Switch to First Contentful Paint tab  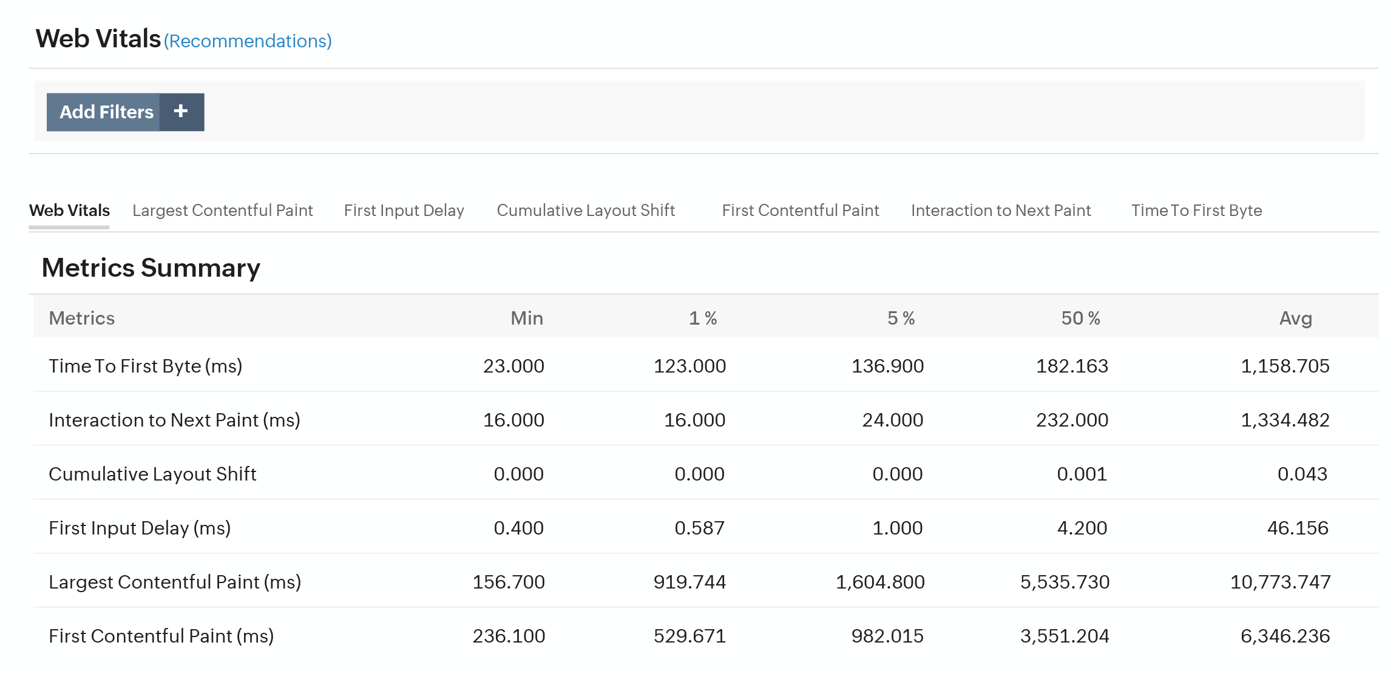click(x=801, y=211)
